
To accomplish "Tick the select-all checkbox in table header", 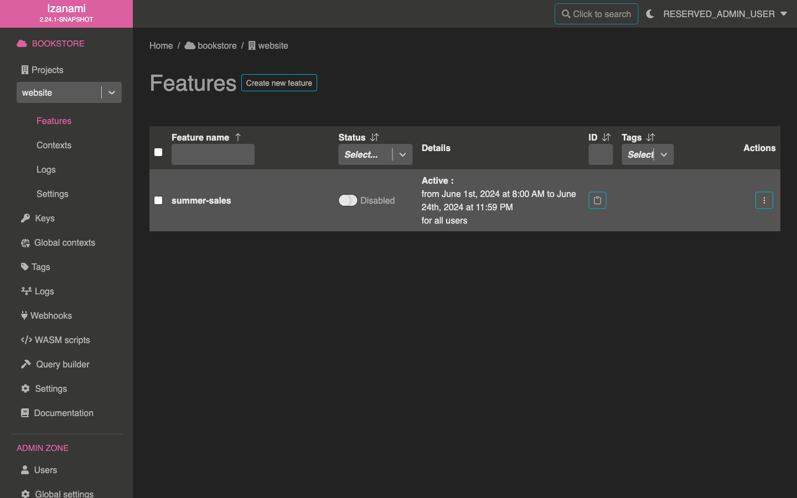I will [158, 152].
